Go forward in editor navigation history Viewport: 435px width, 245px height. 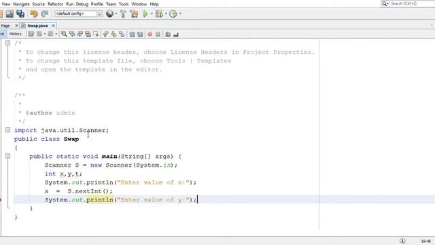point(50,34)
